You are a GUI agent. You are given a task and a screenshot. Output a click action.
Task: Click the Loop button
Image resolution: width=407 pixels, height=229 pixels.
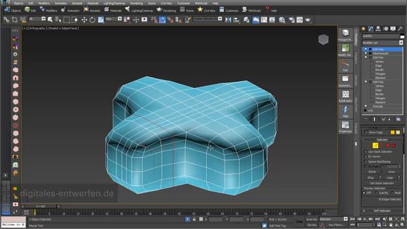[390, 177]
